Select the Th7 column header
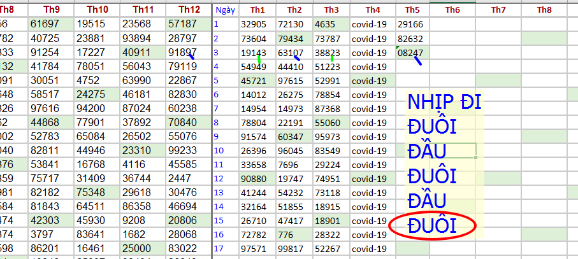Screen dimensions: 578x259 498,10
